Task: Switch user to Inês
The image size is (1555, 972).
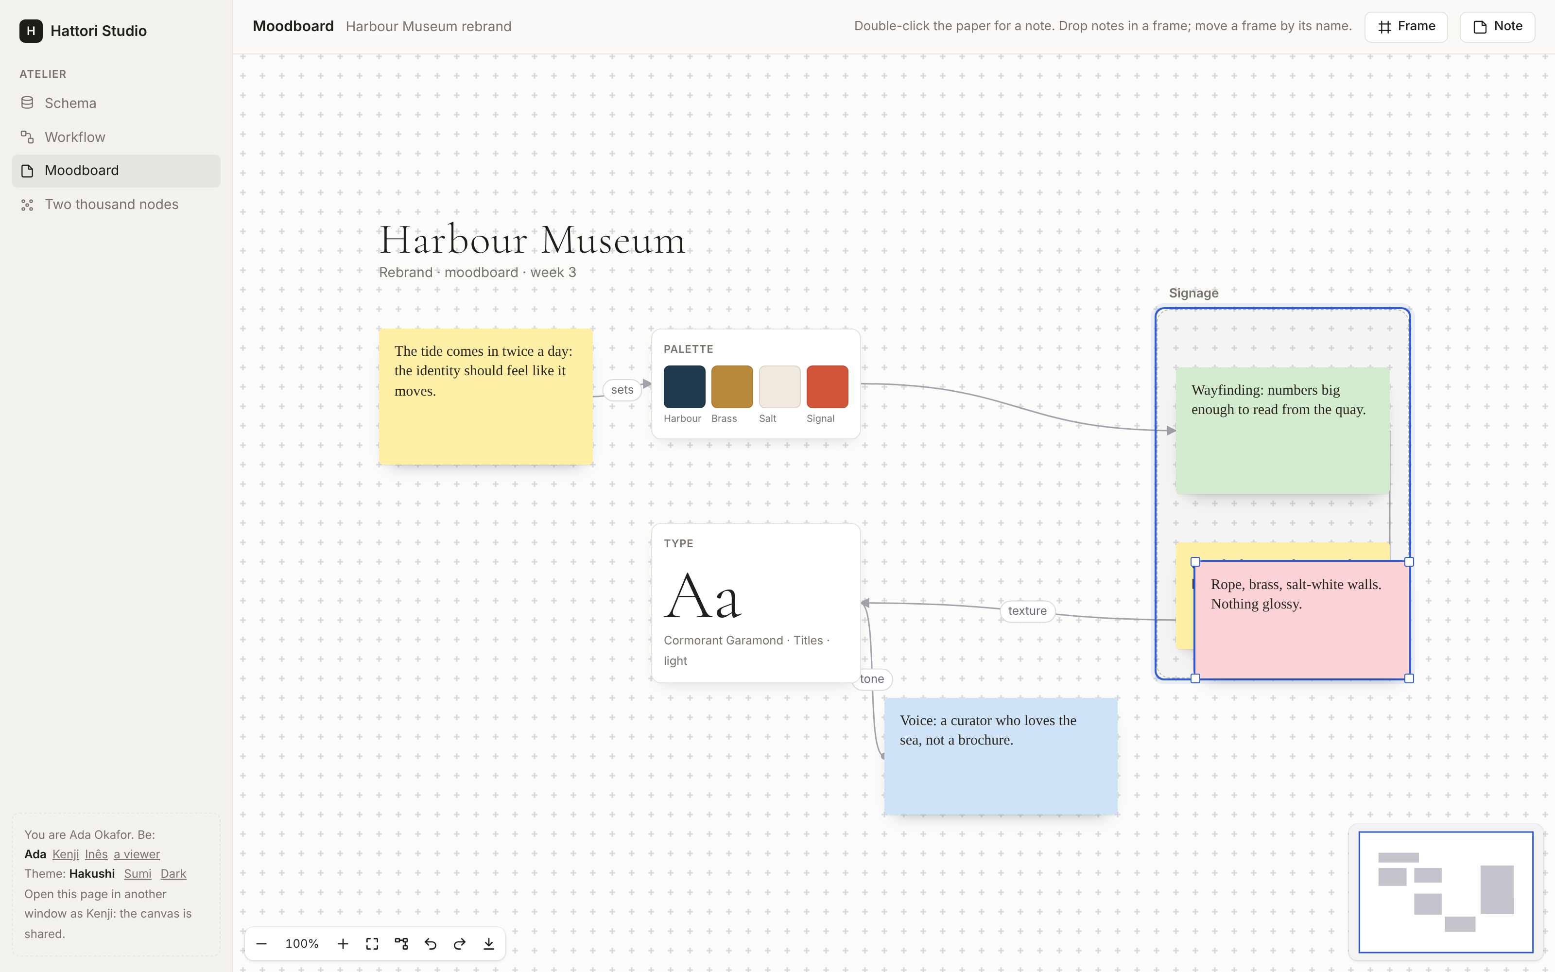Action: point(96,854)
